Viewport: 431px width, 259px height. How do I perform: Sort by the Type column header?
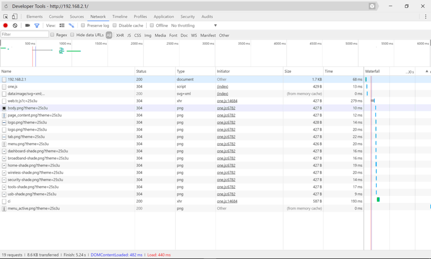pyautogui.click(x=195, y=71)
